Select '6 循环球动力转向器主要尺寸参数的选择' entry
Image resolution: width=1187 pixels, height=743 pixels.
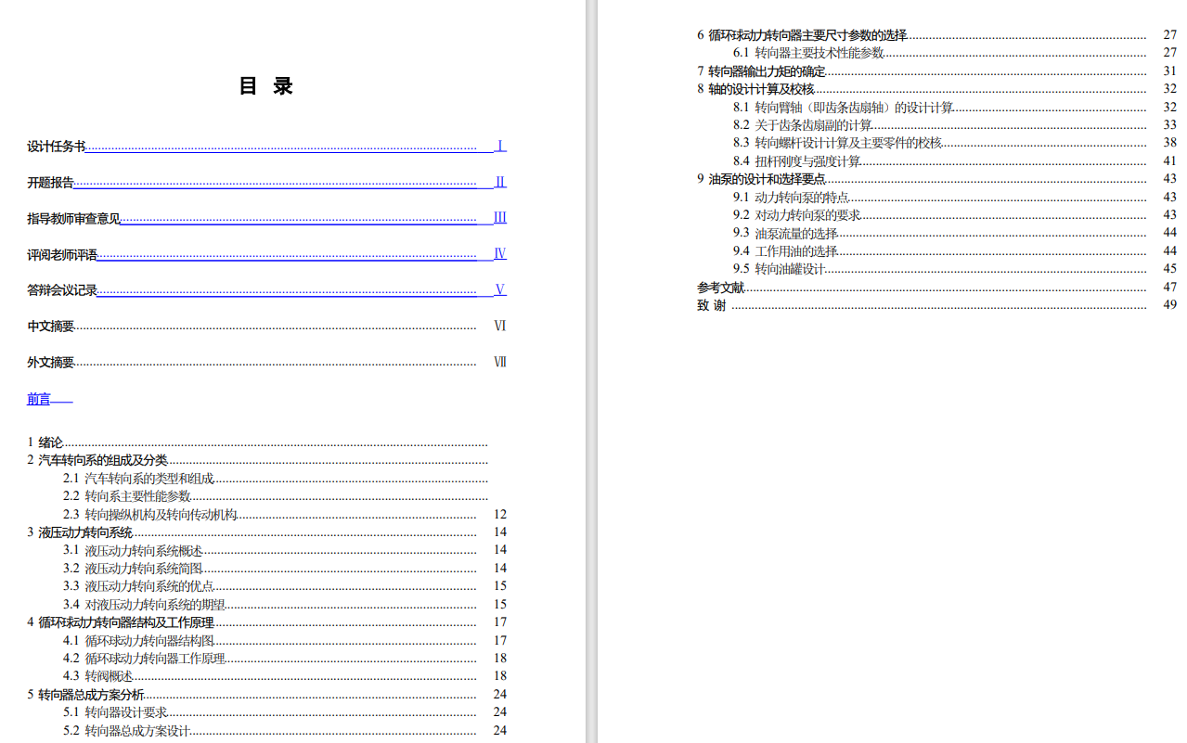point(937,35)
